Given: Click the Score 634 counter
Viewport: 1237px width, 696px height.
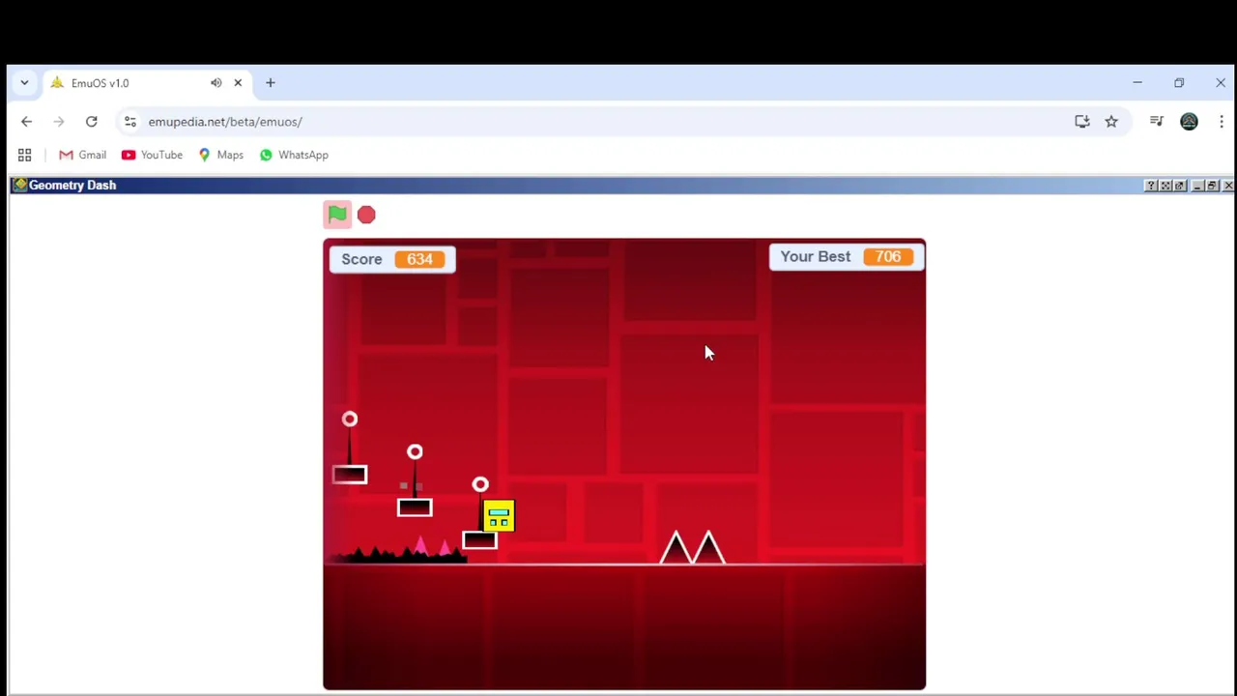Looking at the screenshot, I should 392,259.
